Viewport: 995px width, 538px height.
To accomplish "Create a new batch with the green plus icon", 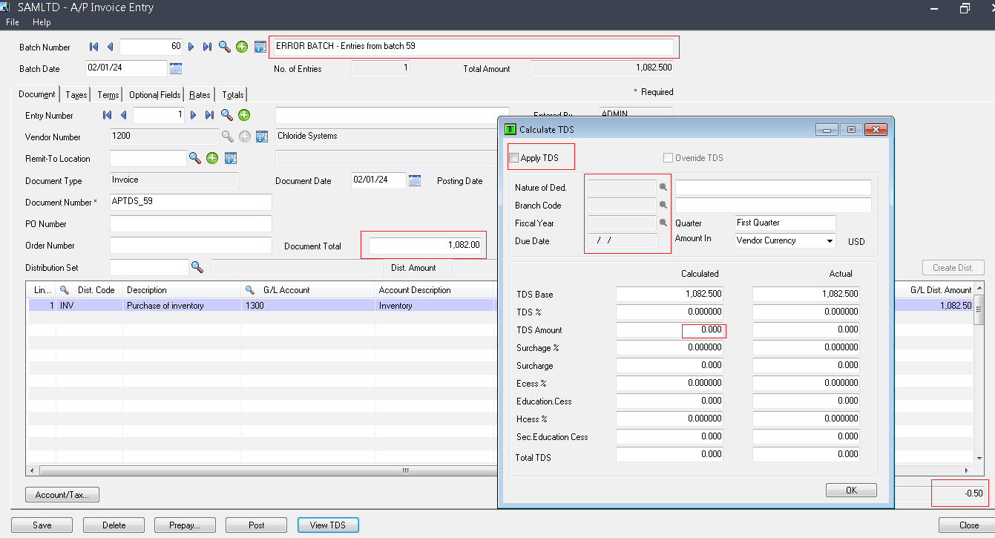I will 241,47.
